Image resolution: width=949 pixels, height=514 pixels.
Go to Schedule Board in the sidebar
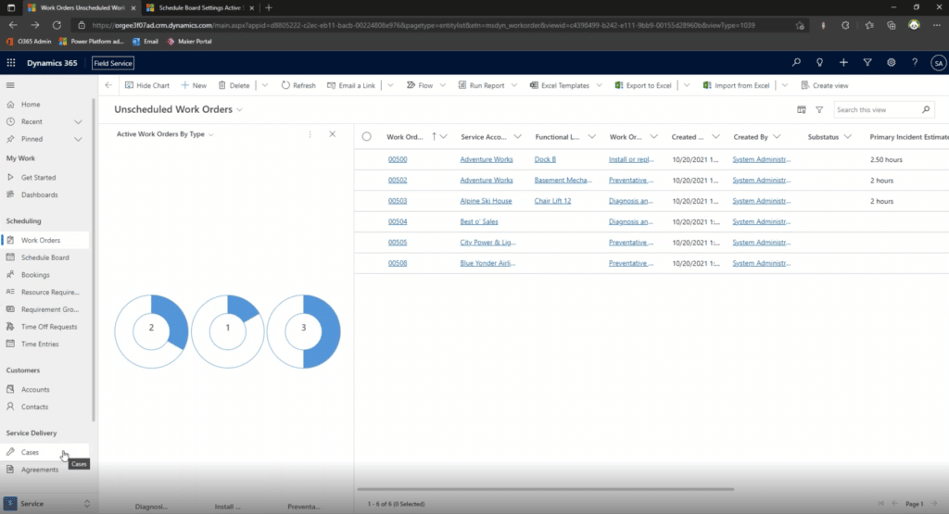click(x=44, y=257)
